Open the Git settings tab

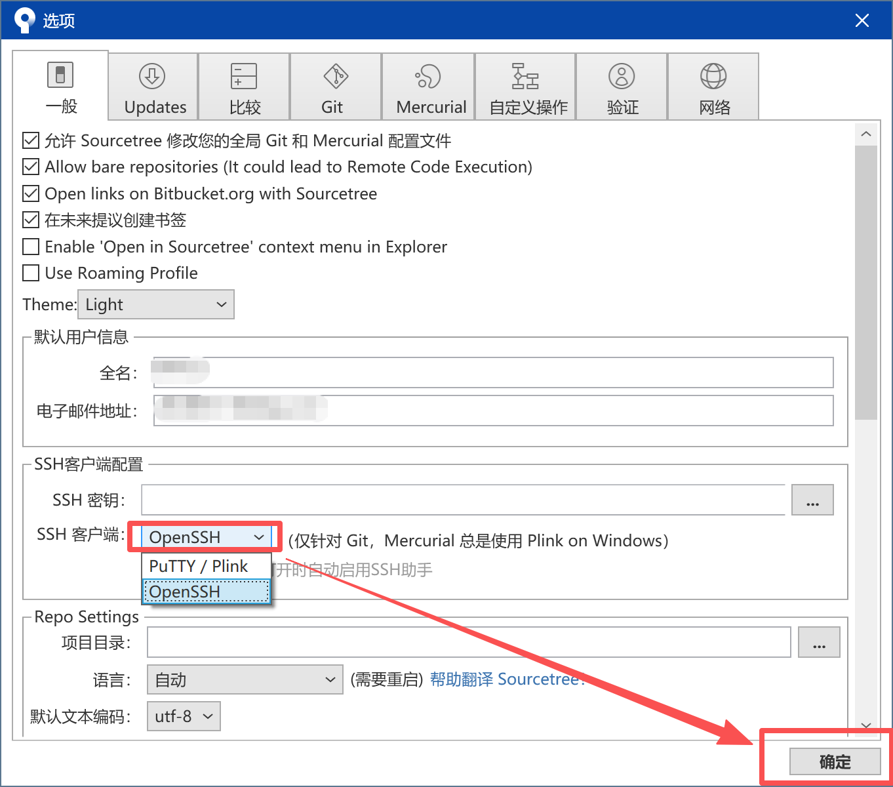(x=336, y=87)
